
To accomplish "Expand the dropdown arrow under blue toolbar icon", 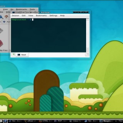I will tap(3, 18).
